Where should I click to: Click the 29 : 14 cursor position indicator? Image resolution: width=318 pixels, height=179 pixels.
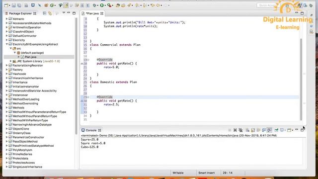228,173
